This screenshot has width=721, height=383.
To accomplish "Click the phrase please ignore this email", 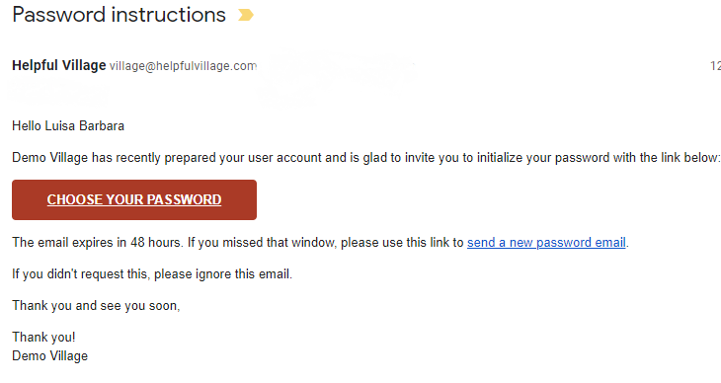I will point(223,274).
